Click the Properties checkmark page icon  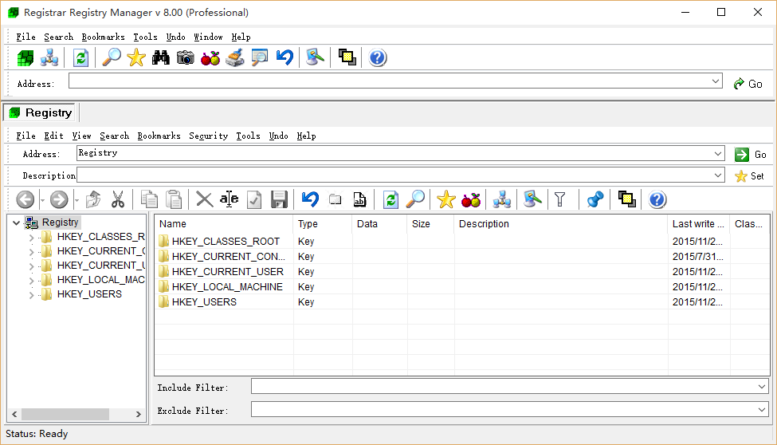click(254, 199)
